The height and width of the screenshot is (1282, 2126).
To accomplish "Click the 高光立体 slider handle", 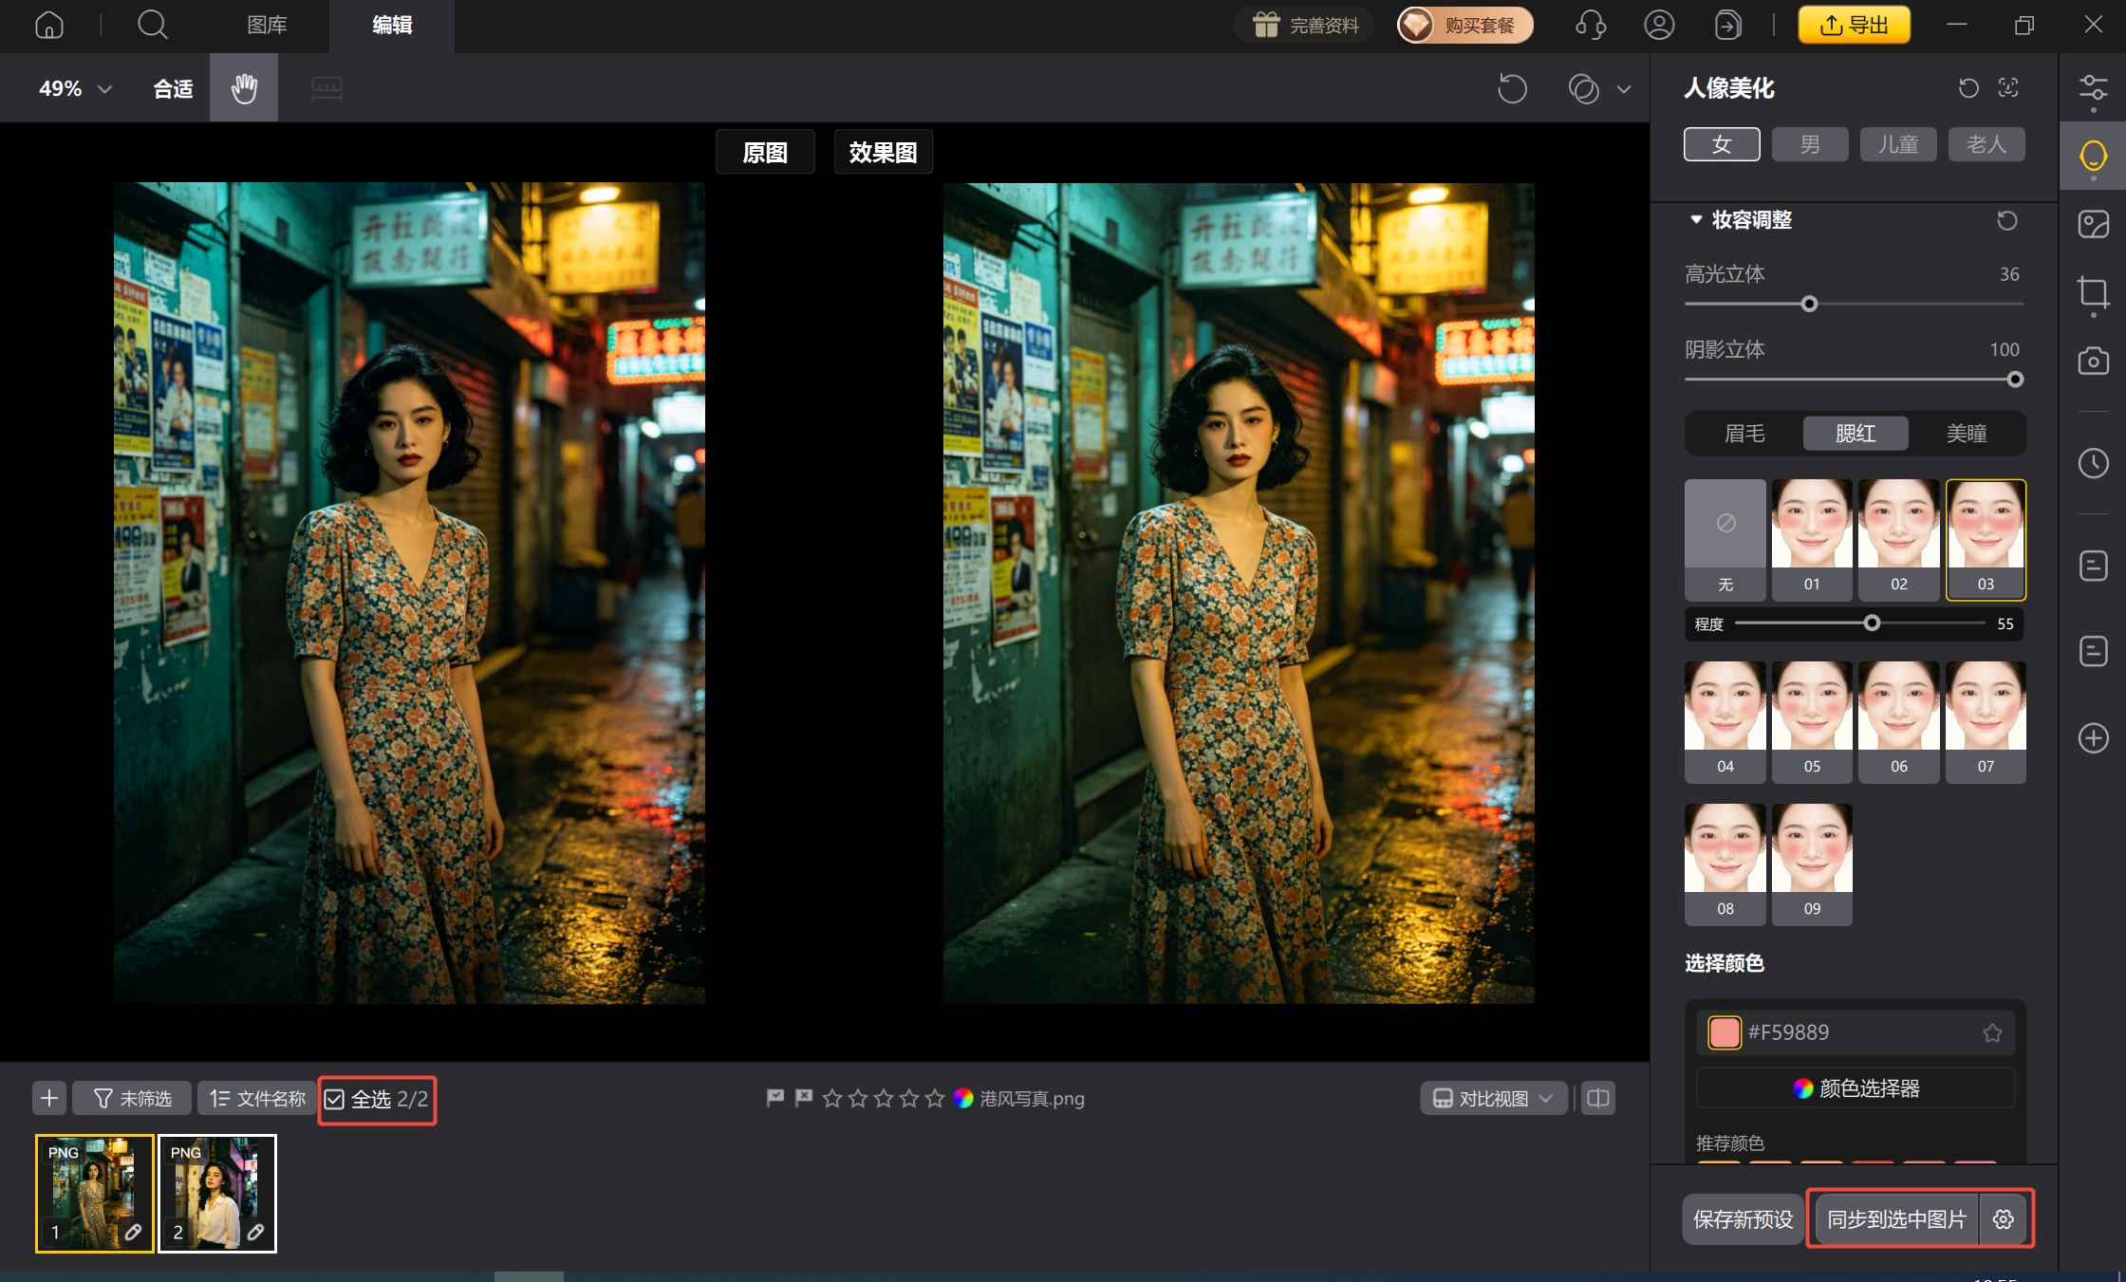I will pos(1809,304).
